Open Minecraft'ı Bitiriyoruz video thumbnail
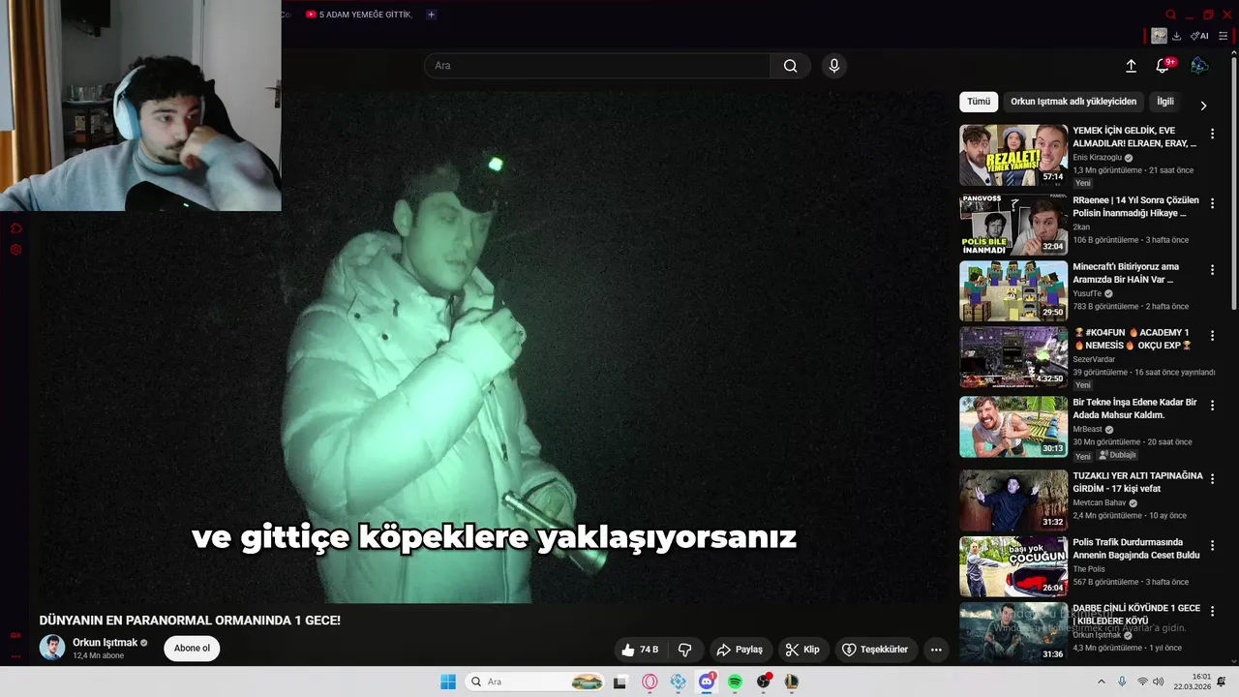Screen dimensions: 1239x697 (1013, 290)
